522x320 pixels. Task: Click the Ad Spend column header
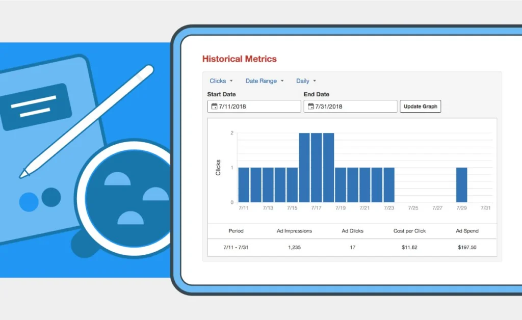tap(467, 231)
